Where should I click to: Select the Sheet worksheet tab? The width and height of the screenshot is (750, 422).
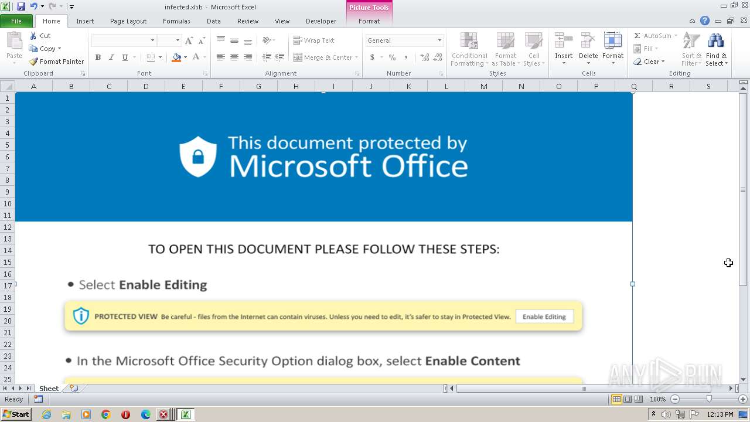pos(49,388)
